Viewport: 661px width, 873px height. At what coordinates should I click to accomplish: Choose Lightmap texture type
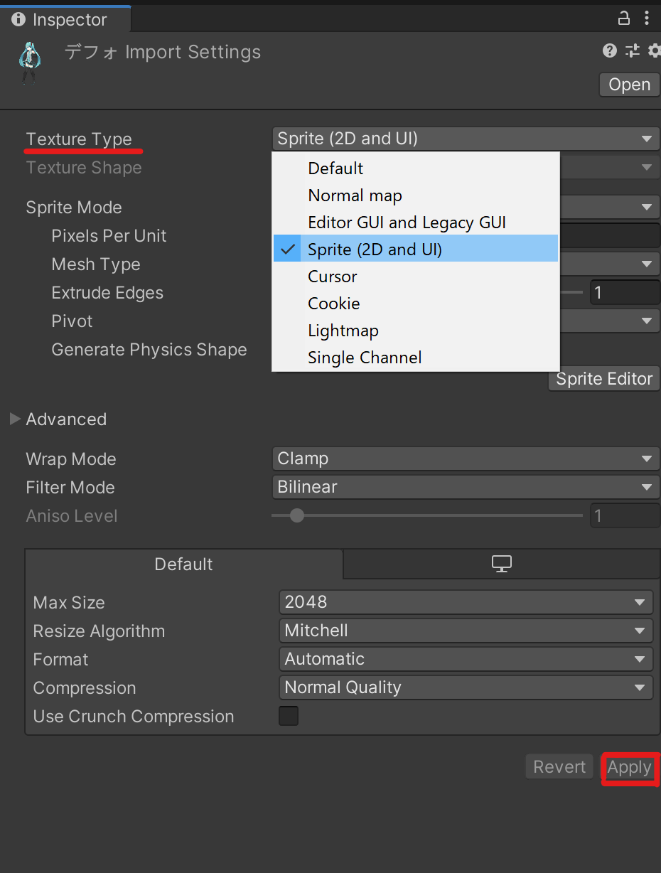(416, 331)
